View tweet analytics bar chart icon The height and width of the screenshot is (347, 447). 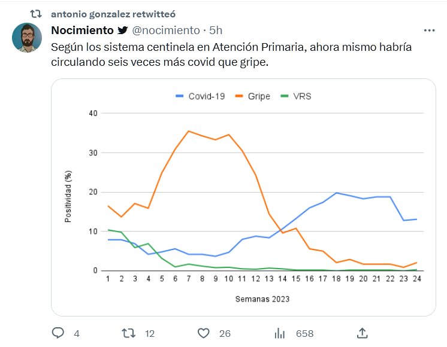point(280,333)
